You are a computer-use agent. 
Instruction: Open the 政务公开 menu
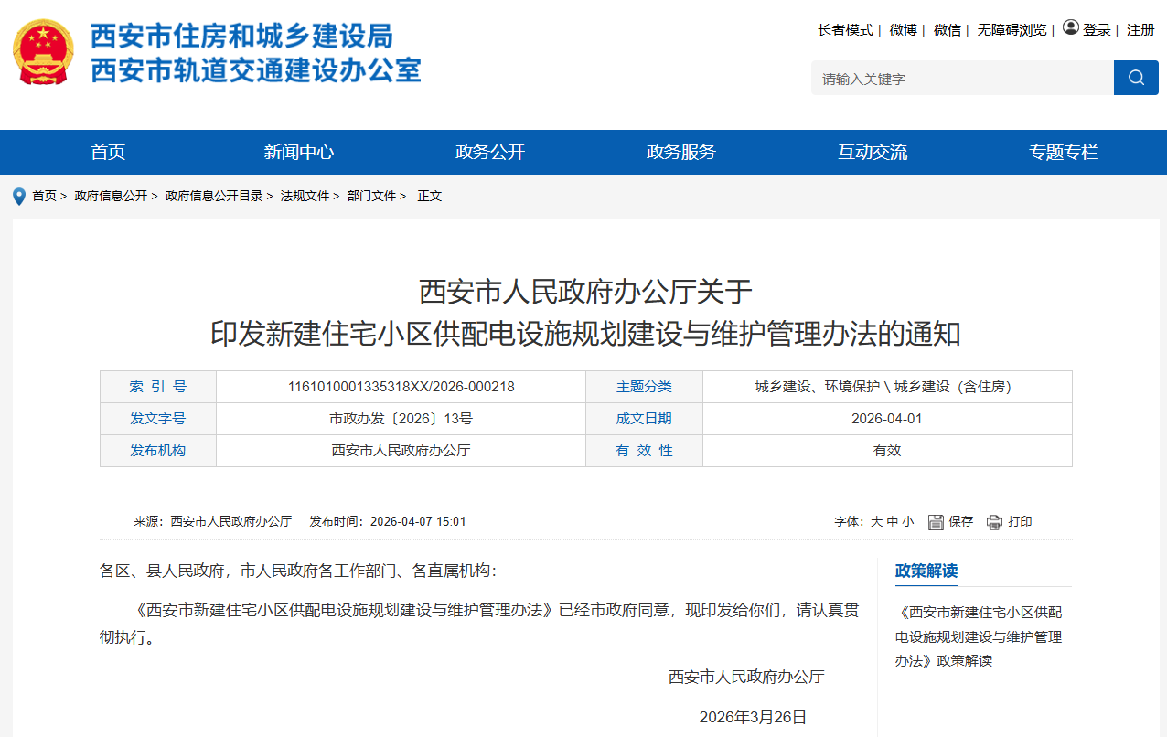tap(490, 152)
